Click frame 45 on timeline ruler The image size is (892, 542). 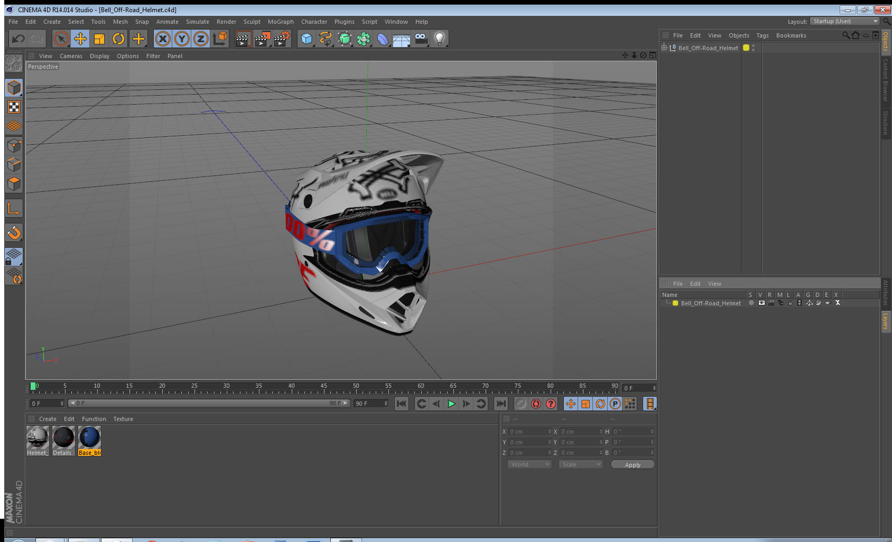pos(323,387)
